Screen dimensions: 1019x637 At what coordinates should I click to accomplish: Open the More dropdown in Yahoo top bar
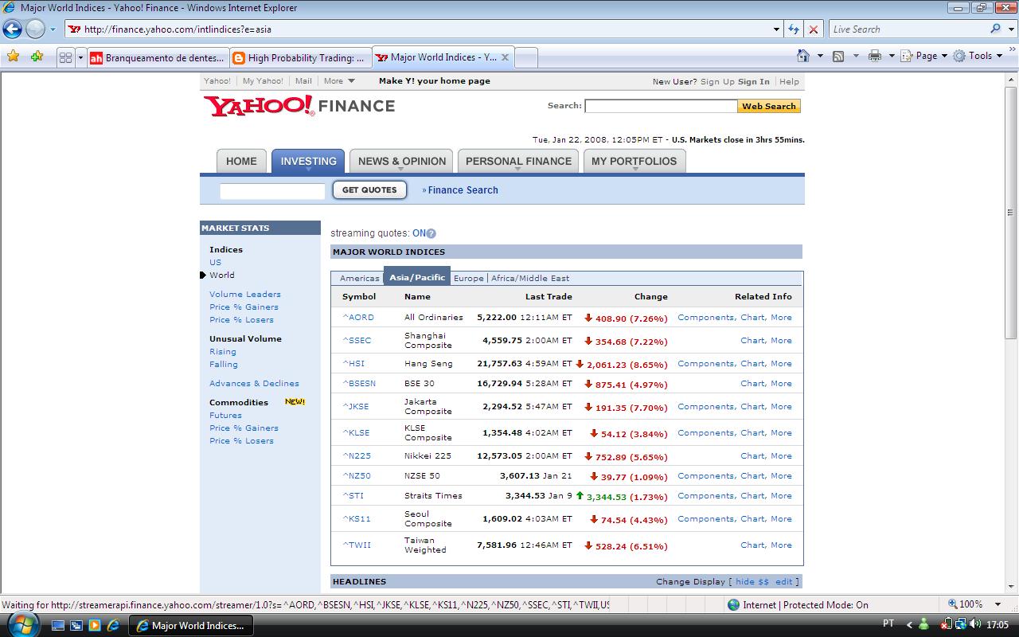tap(339, 81)
